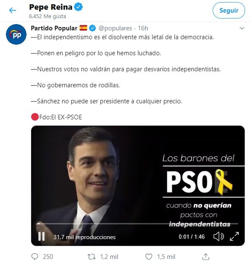
Task: Pause the video playback
Action: coord(41,237)
